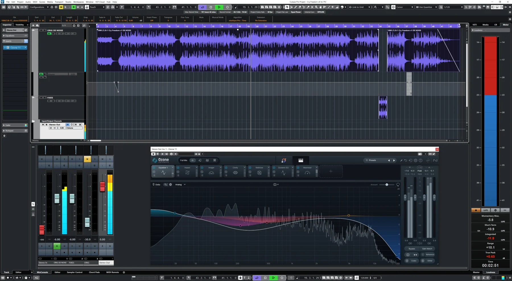Expand Notepad section in Inspector
512x281 pixels.
15,131
